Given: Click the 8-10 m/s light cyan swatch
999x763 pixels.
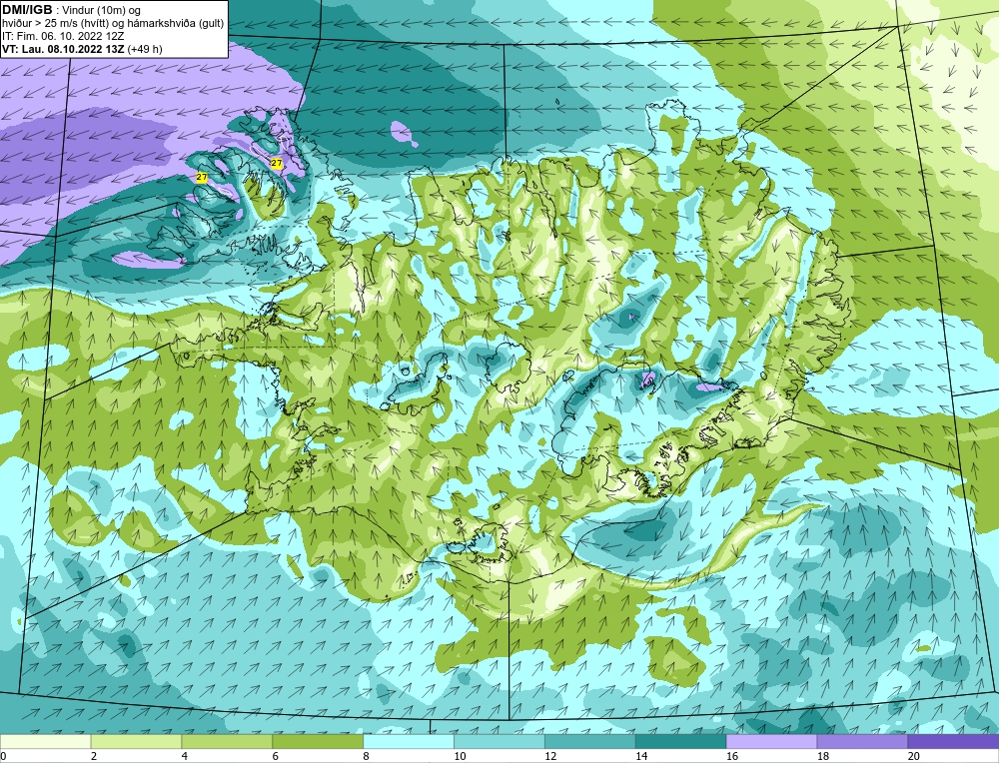Looking at the screenshot, I should tap(409, 741).
